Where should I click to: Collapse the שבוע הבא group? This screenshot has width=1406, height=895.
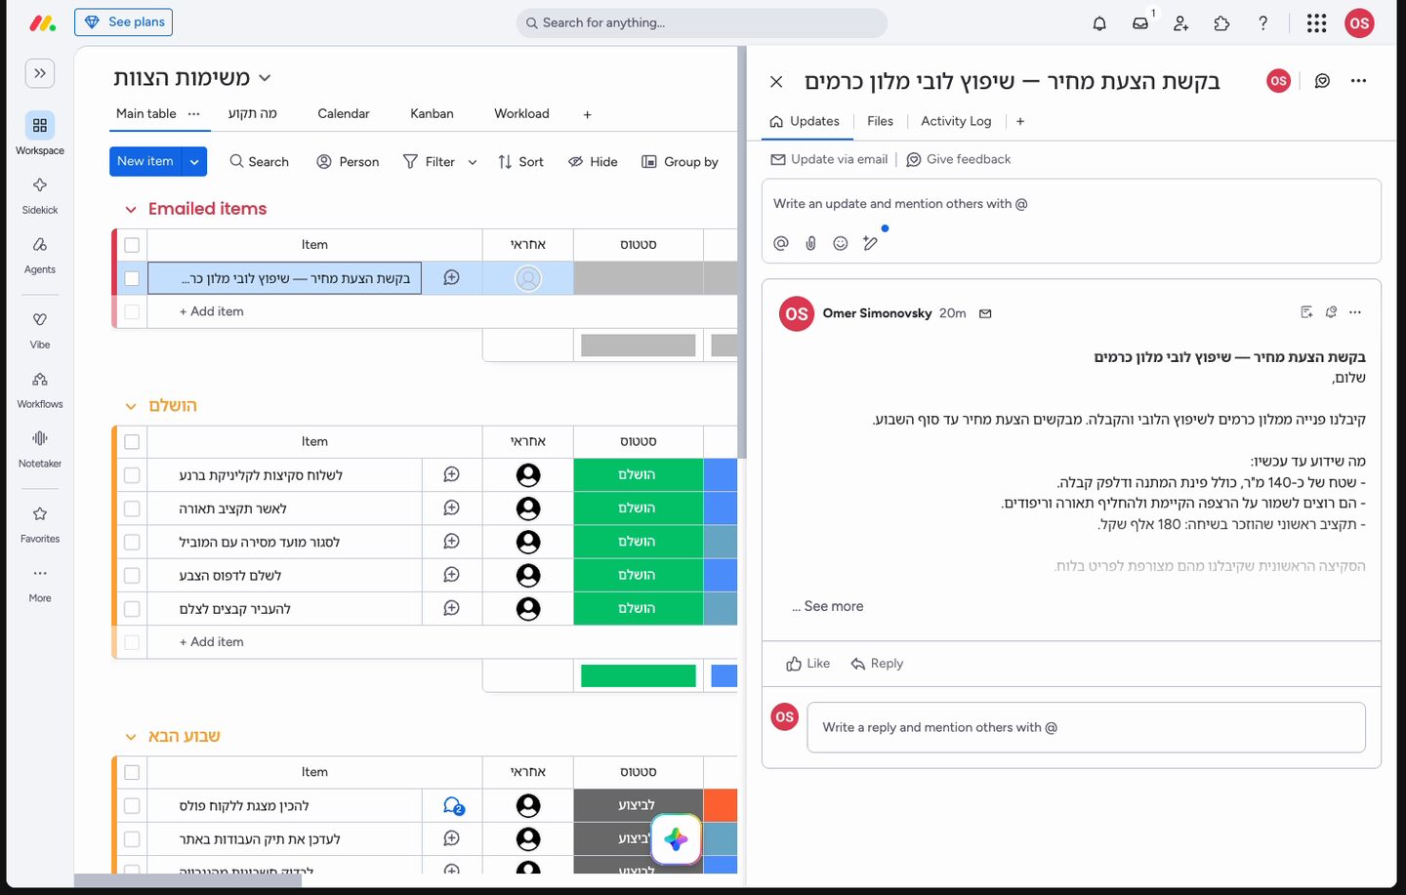click(131, 737)
